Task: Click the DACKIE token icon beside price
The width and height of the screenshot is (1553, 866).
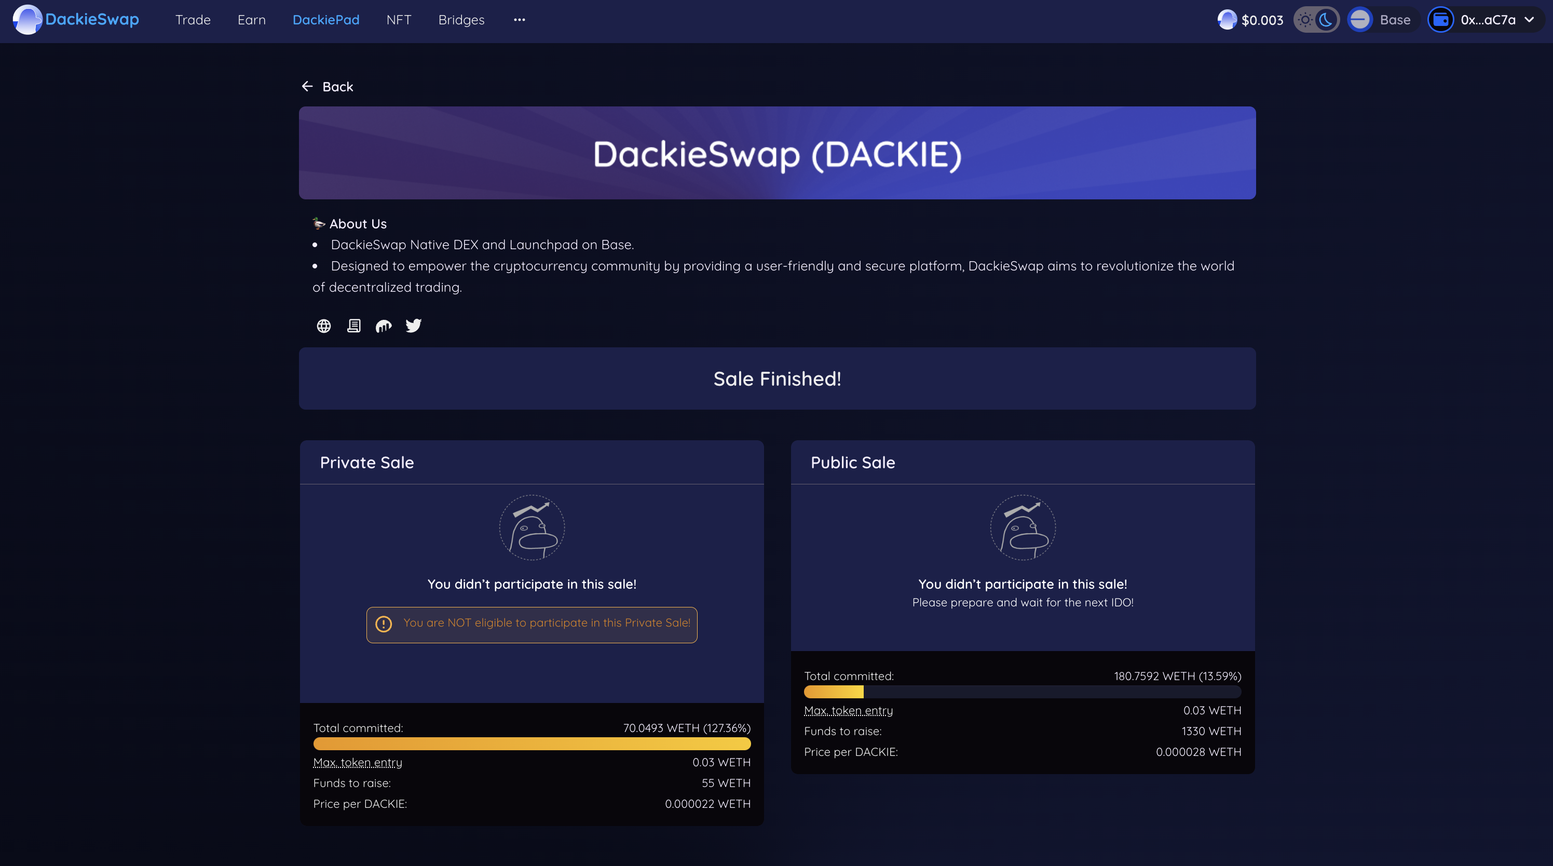Action: coord(1227,20)
